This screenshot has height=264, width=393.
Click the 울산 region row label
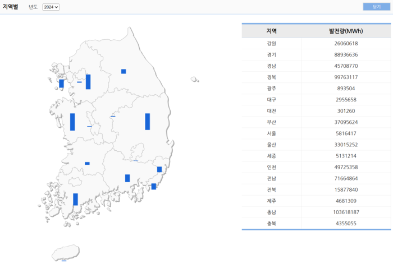271,145
